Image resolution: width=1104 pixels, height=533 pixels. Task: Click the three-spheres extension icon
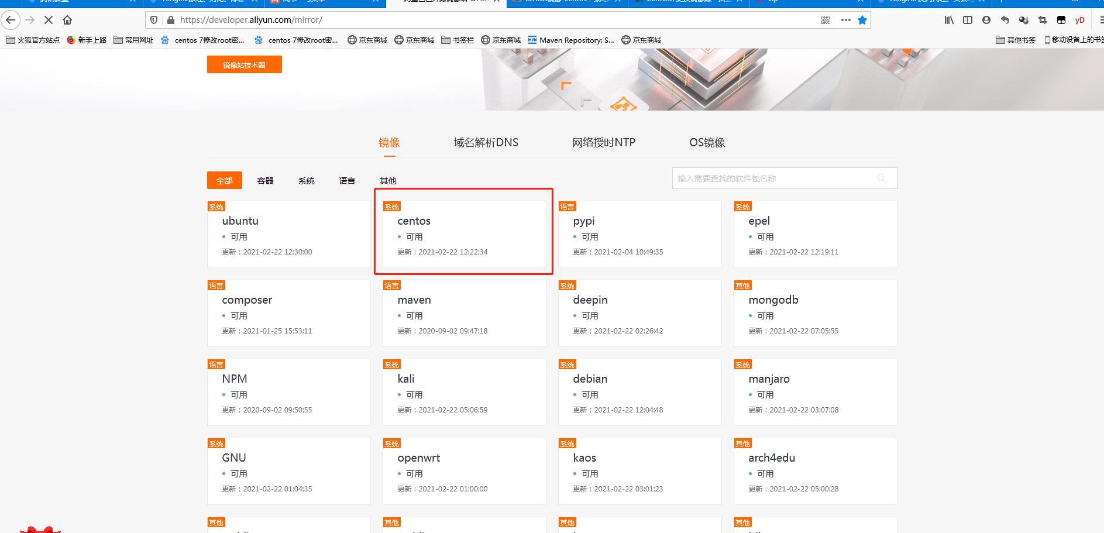point(1024,20)
